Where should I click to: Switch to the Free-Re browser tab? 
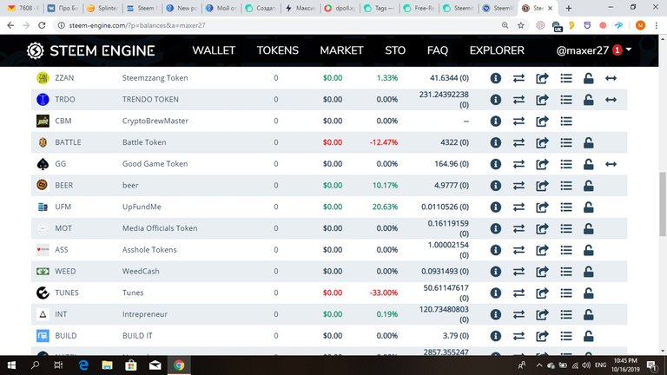click(419, 8)
